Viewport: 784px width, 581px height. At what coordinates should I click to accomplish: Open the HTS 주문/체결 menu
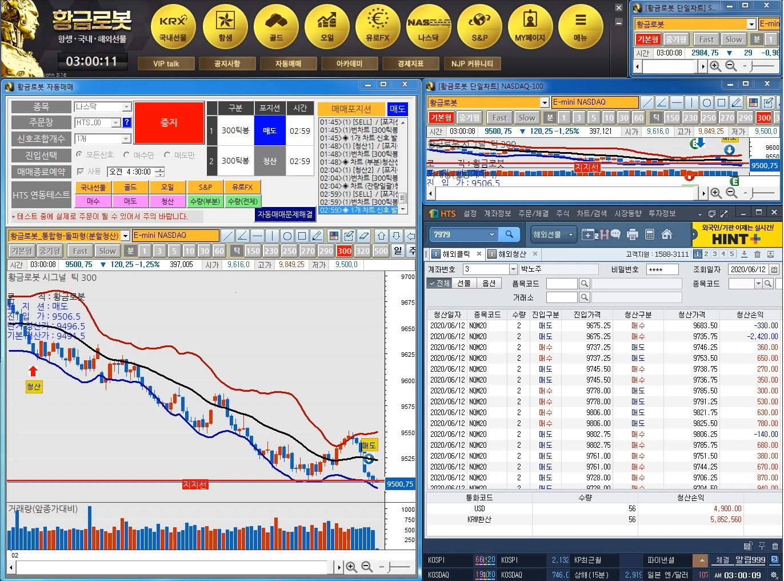[x=534, y=213]
